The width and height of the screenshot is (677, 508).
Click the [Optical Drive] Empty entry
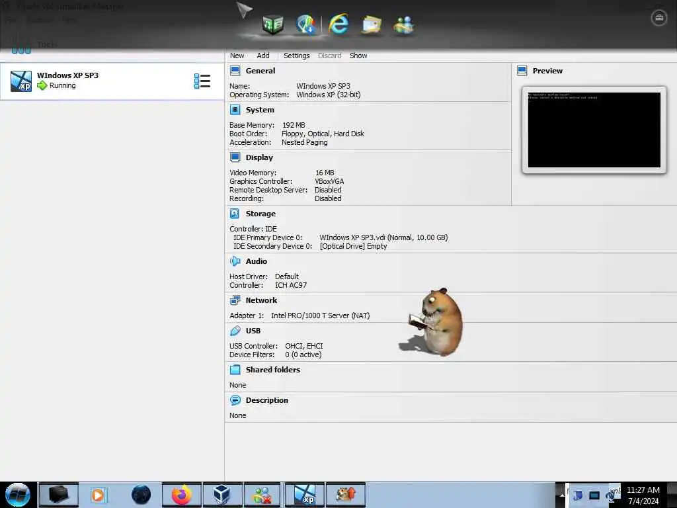coord(353,246)
